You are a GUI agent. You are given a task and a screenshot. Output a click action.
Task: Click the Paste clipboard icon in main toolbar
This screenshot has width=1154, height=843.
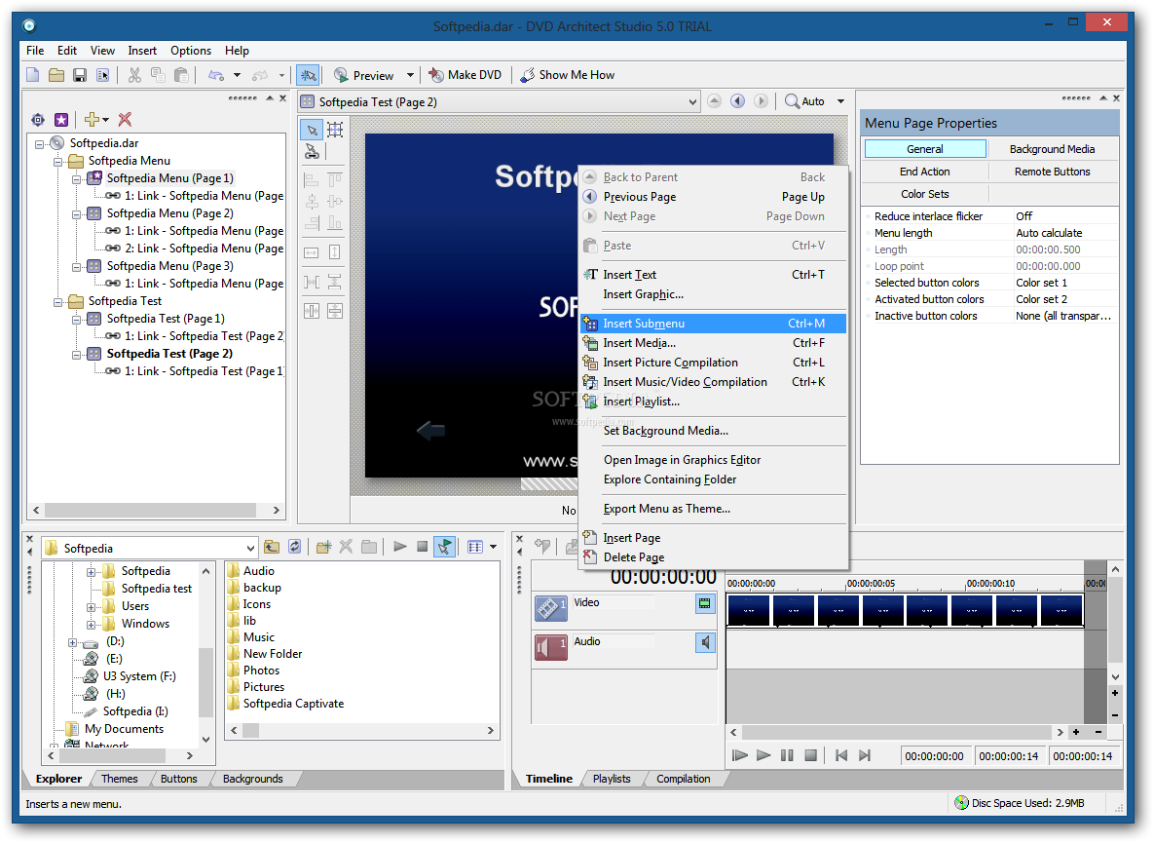(181, 75)
